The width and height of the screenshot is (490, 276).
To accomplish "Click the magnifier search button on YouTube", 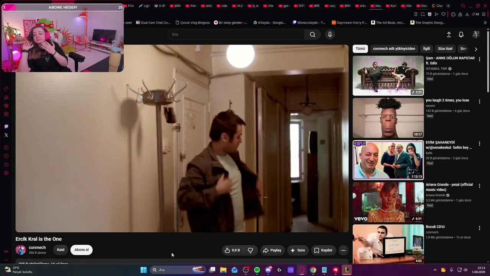I will click(x=312, y=34).
